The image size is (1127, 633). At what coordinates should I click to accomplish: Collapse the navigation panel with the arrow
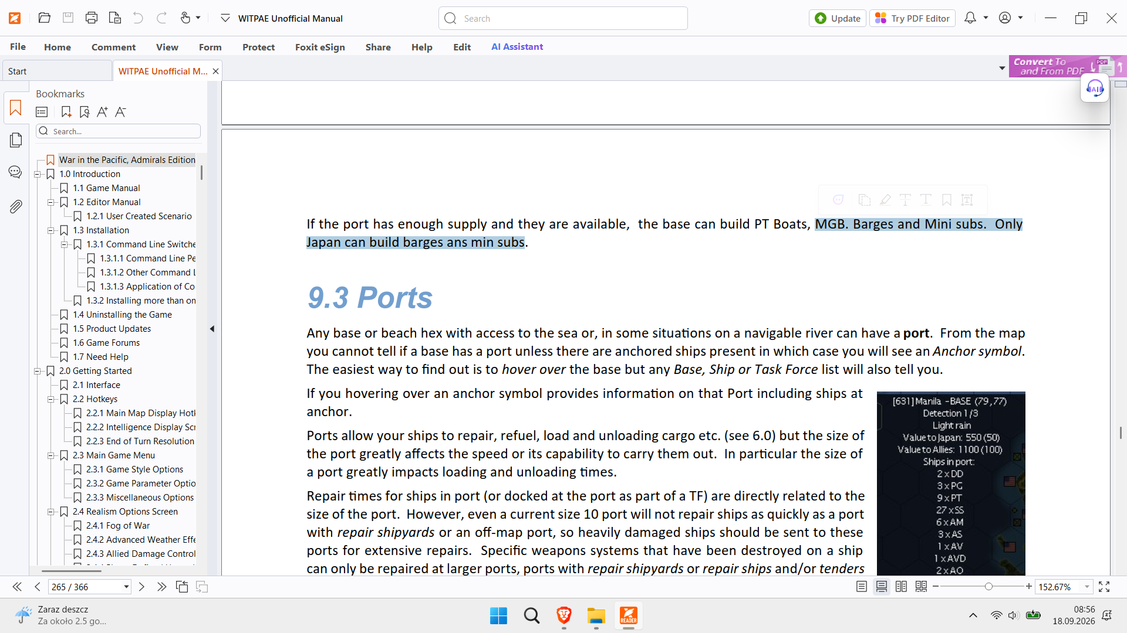(x=212, y=329)
